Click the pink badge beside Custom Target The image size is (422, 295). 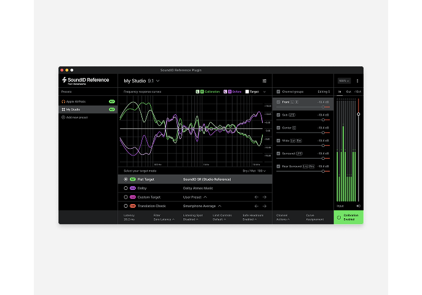(133, 197)
